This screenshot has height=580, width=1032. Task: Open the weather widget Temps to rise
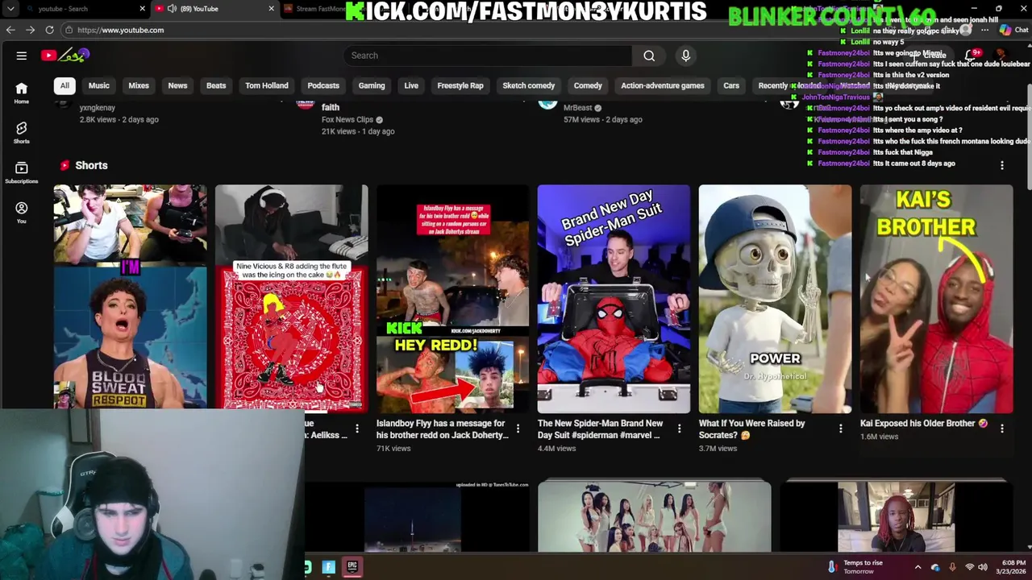point(855,567)
